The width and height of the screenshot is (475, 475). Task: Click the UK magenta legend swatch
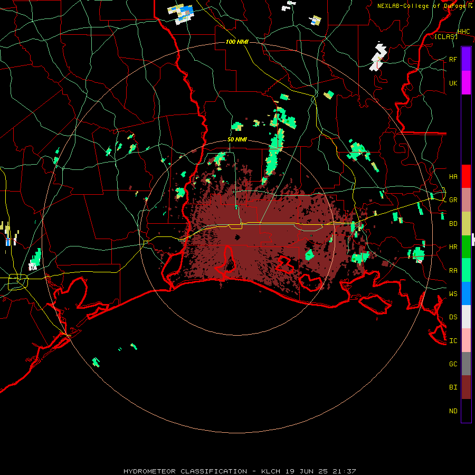pos(466,83)
